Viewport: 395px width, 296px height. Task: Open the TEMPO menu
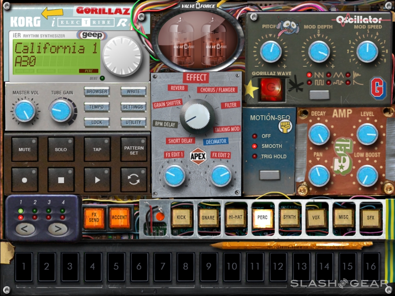pos(97,107)
